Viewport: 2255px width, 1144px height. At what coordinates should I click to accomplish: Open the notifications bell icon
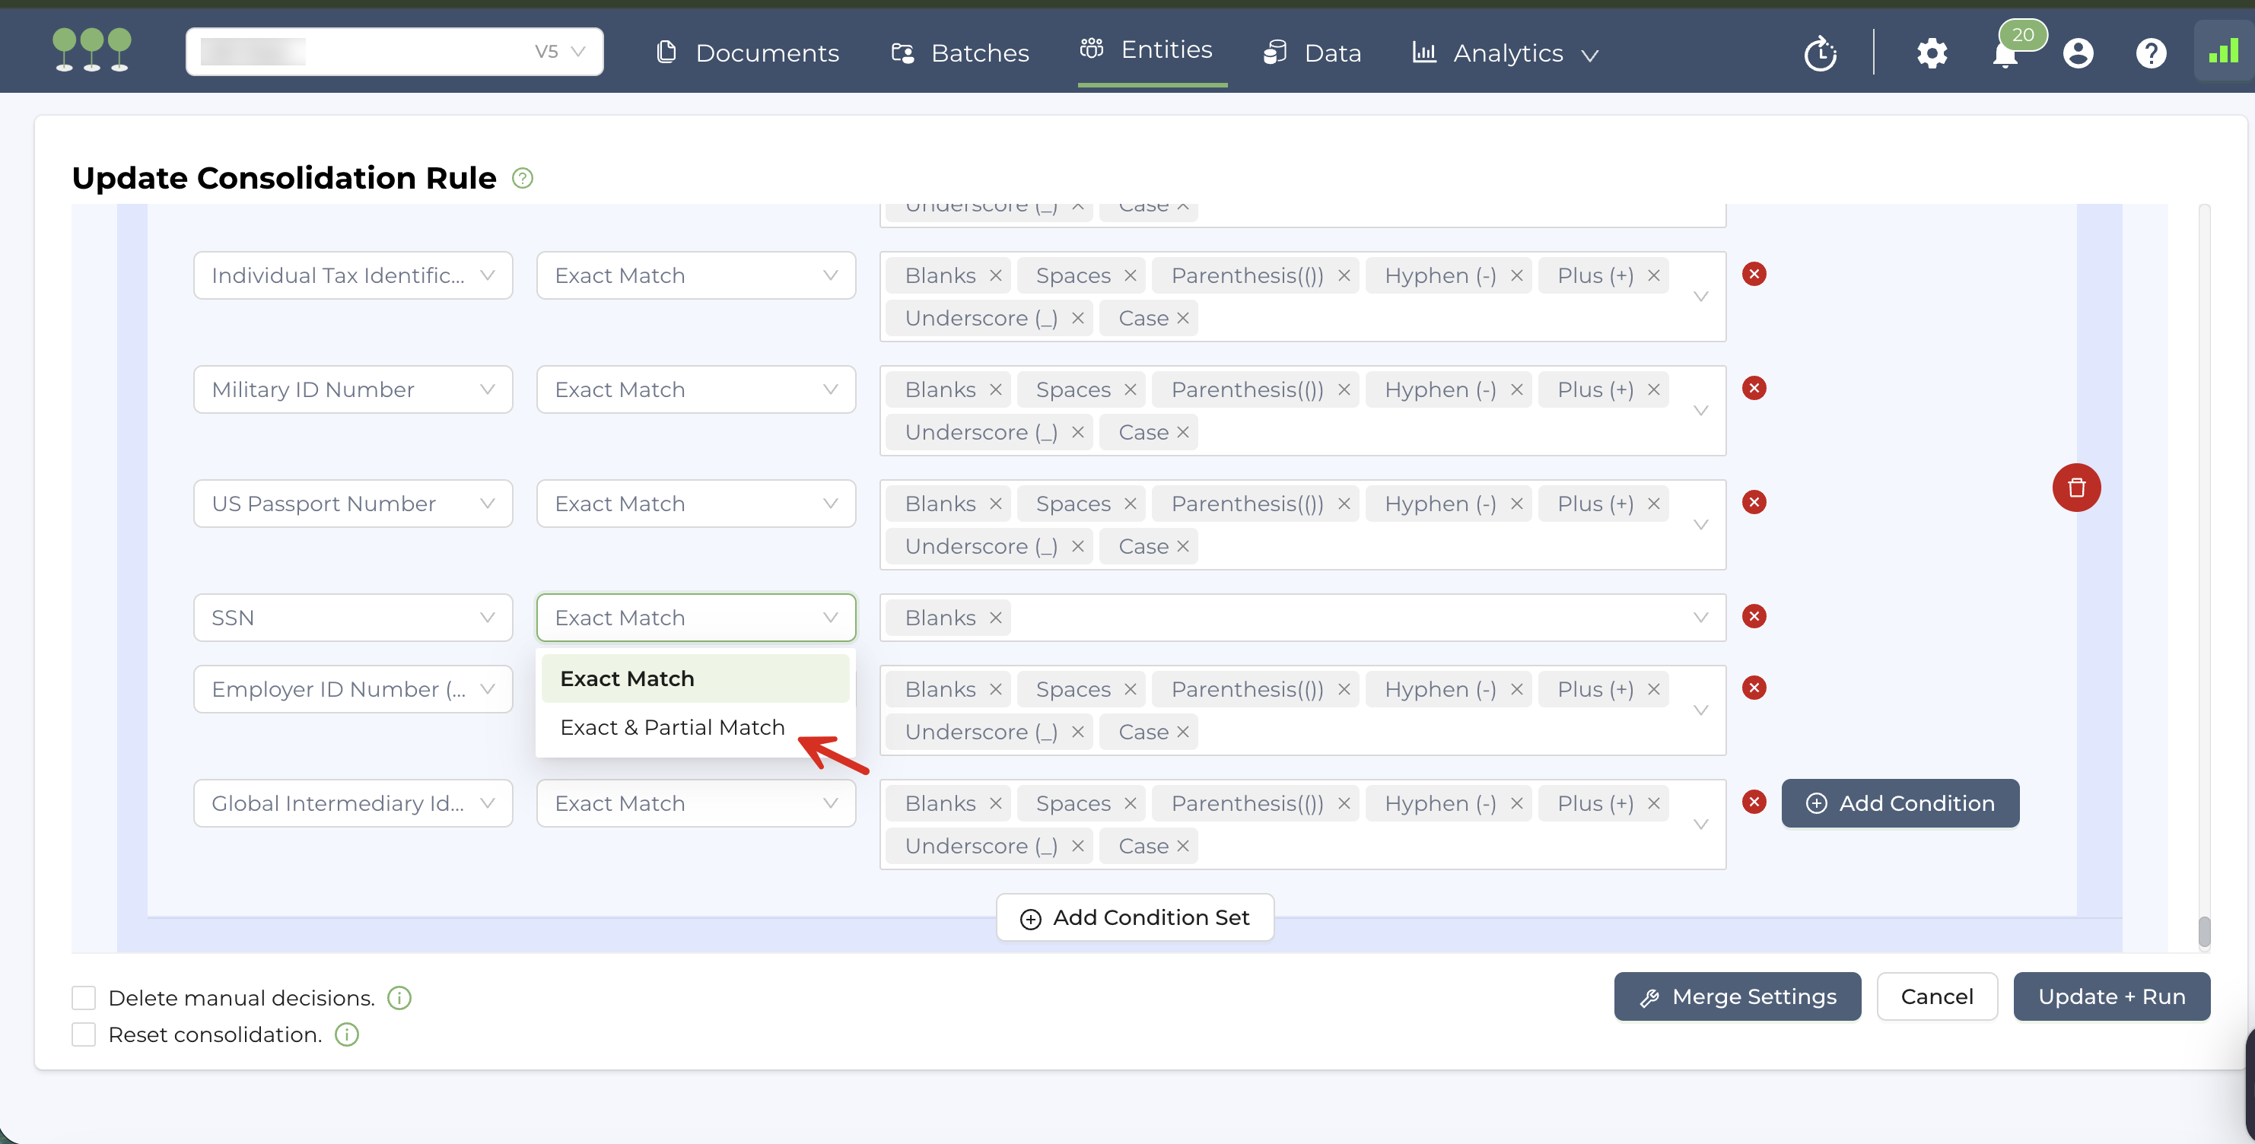(2005, 54)
